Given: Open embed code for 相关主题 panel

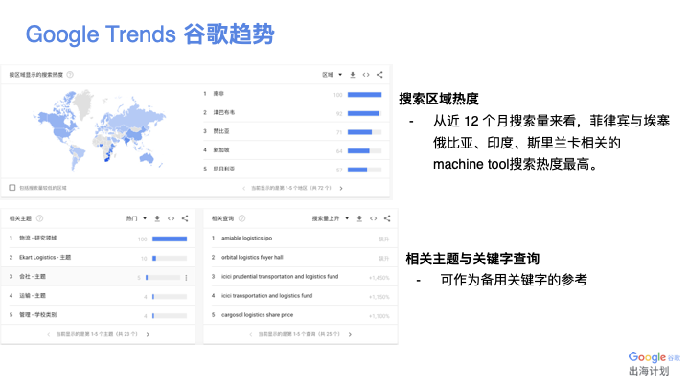Looking at the screenshot, I should [x=172, y=218].
